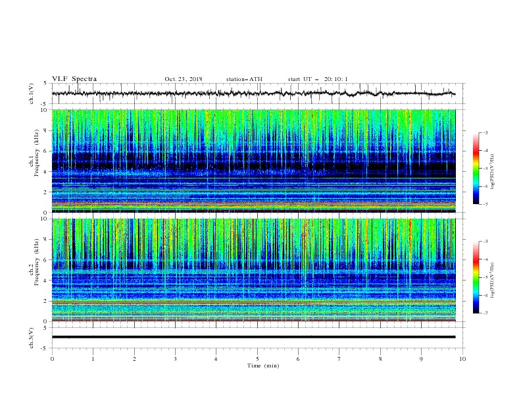Screen dimensions: 521x403
Task: Click the "5" tick on the time axis
Action: [x=257, y=359]
